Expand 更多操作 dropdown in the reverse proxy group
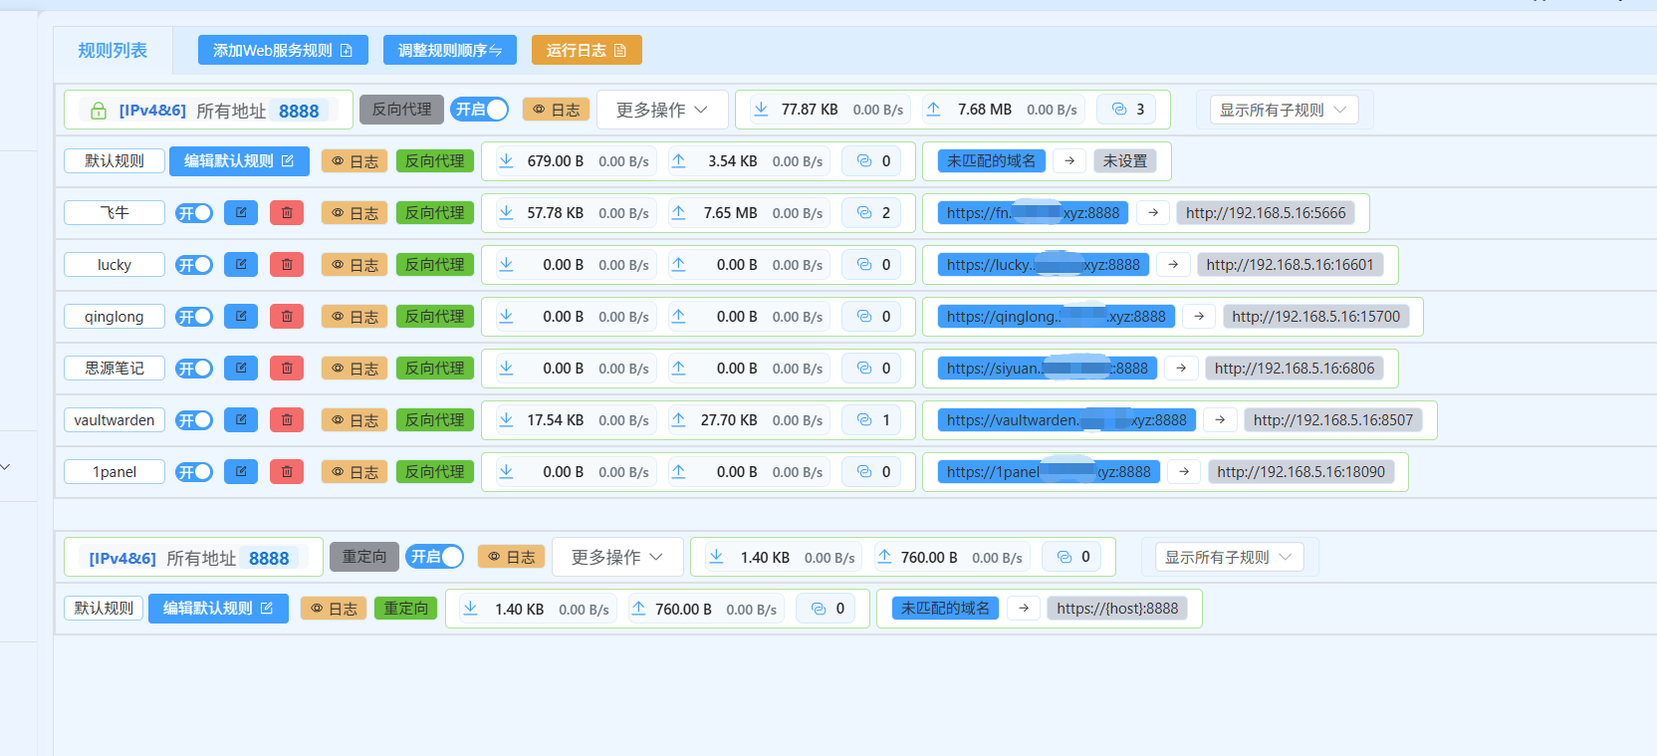This screenshot has height=756, width=1657. click(661, 110)
